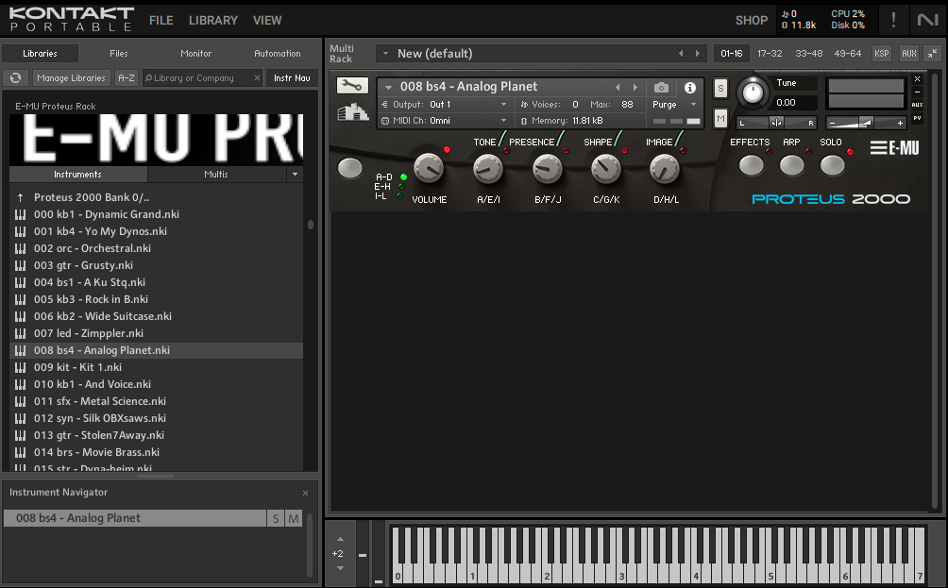The image size is (948, 588).
Task: Select Multis tab in library
Action: [x=216, y=174]
